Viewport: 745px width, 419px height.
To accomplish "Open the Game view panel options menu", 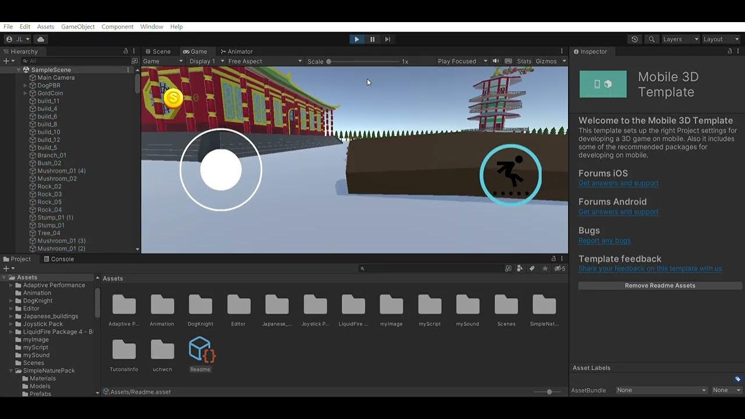I will (x=562, y=51).
